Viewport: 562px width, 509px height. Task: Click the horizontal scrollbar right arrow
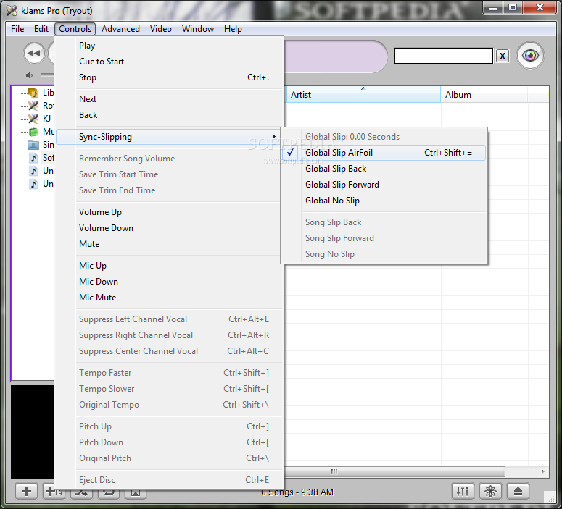point(542,471)
